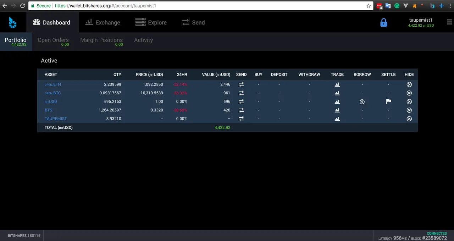Sort by the VALUE (bitUSD) column header

(x=216, y=75)
